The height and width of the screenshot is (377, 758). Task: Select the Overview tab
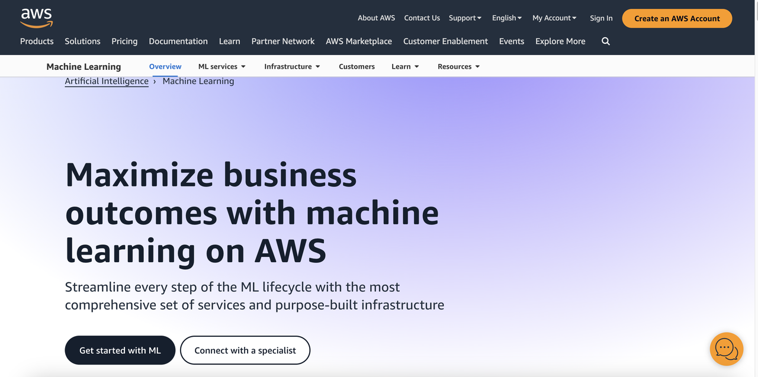click(165, 67)
